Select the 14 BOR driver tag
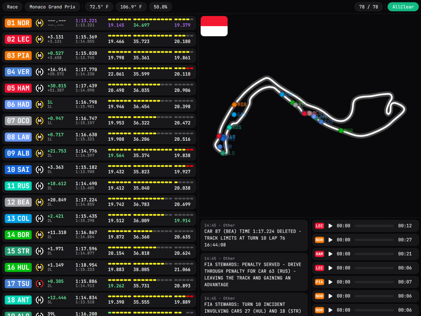Image resolution: width=421 pixels, height=316 pixels. pos(18,235)
